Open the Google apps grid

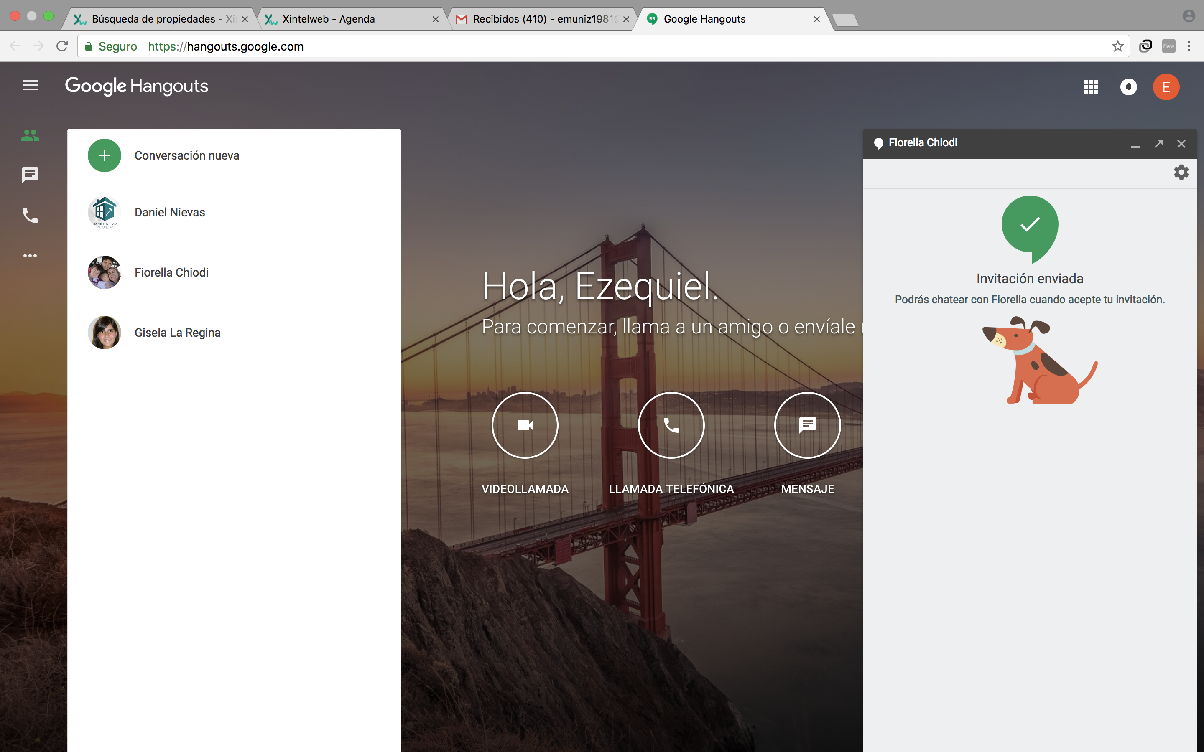pyautogui.click(x=1091, y=87)
